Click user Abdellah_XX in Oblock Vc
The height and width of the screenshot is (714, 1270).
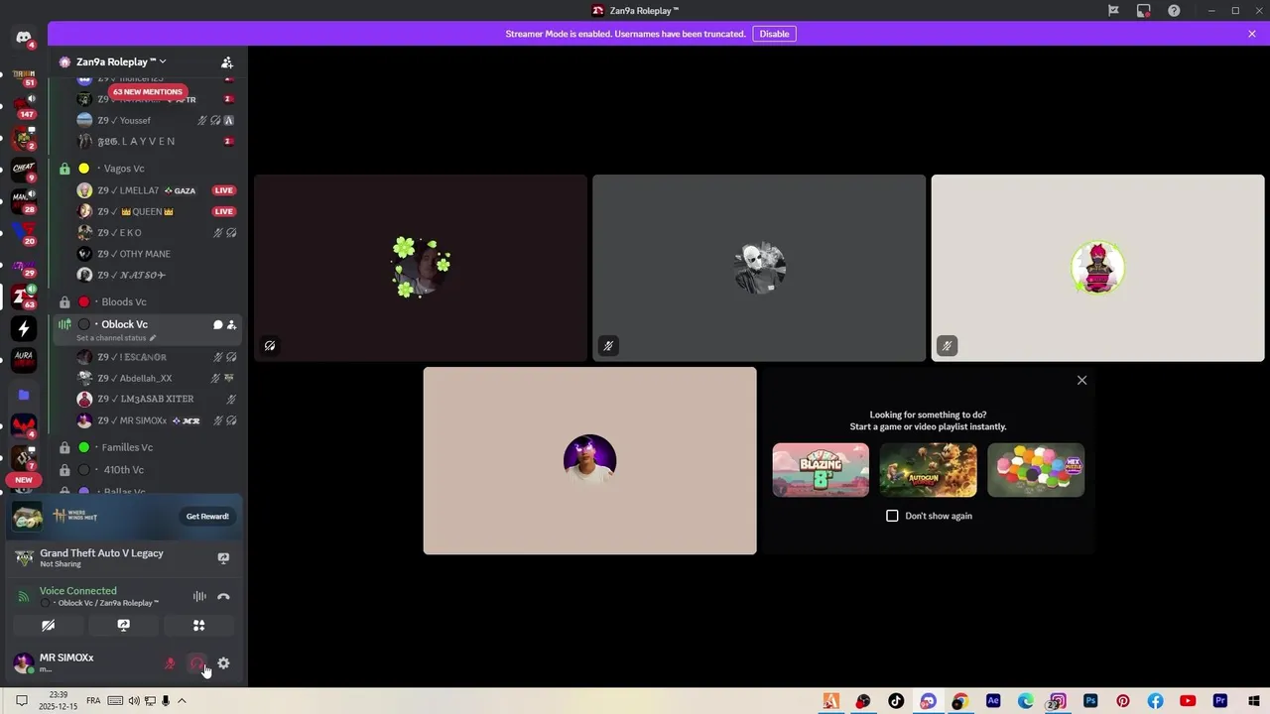pos(156,378)
